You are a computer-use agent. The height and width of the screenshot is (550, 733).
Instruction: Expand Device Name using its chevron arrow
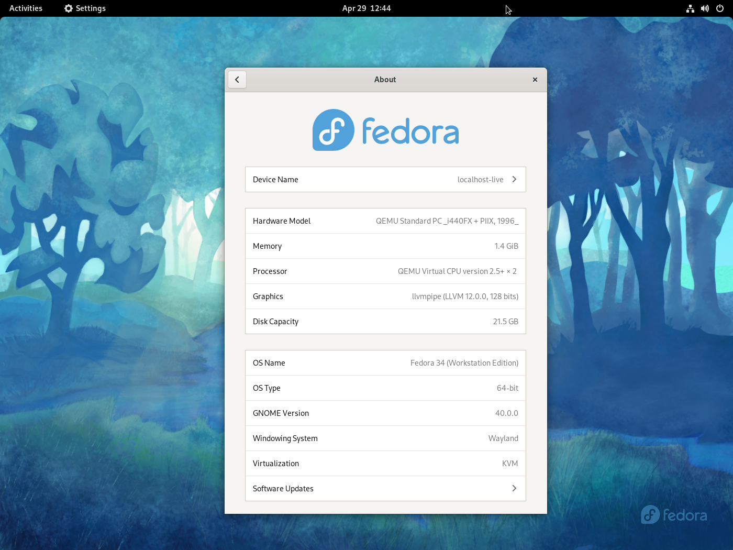pyautogui.click(x=514, y=180)
